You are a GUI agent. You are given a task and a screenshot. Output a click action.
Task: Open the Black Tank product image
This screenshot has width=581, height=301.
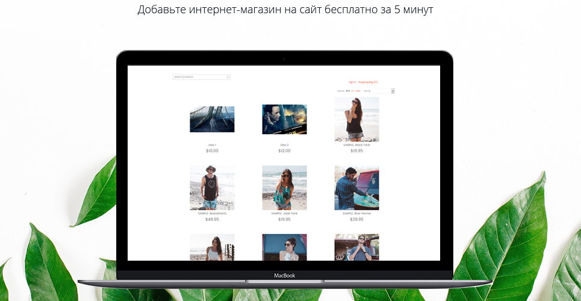click(356, 119)
